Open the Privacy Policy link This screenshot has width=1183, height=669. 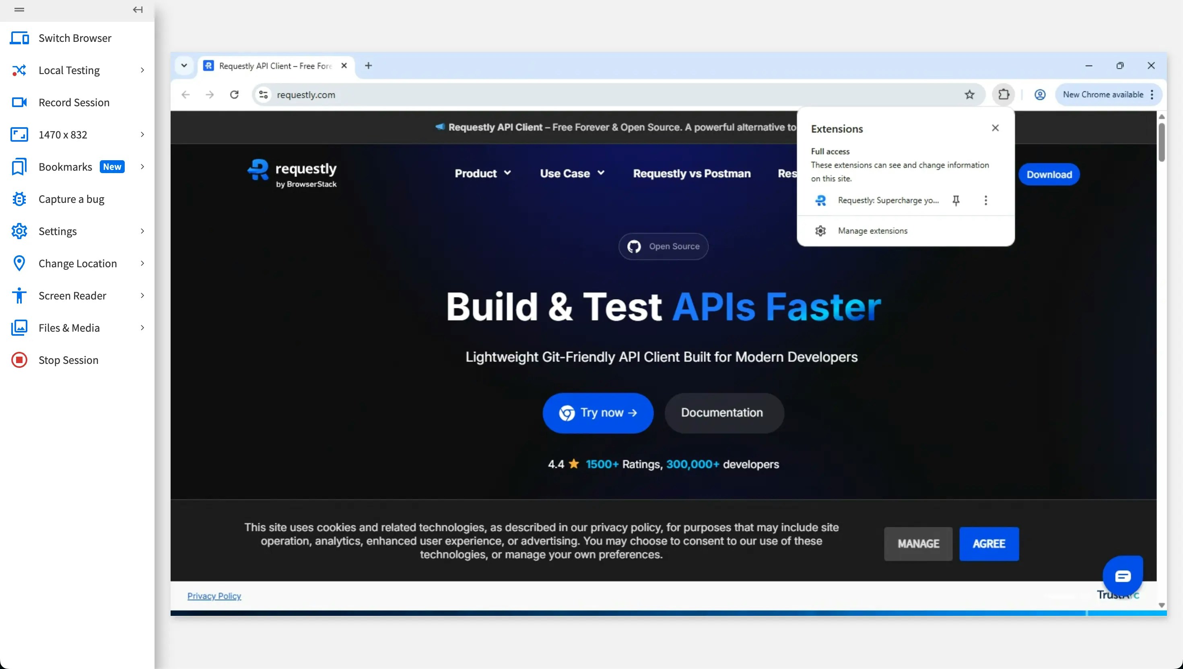[214, 595]
